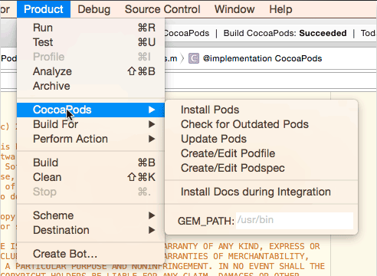Expand the Build For submenu

90,124
